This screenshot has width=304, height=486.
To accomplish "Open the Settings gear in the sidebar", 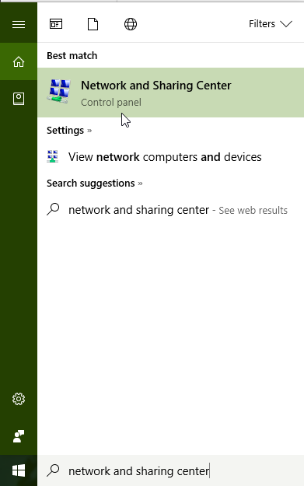I will (19, 399).
